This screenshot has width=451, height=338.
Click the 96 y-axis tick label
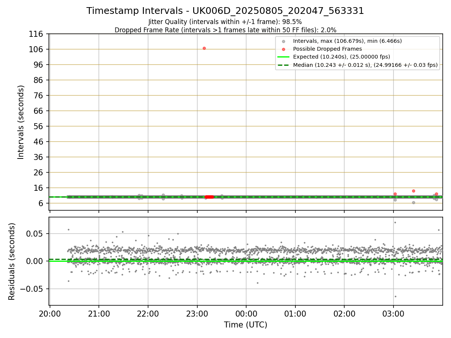[39, 65]
